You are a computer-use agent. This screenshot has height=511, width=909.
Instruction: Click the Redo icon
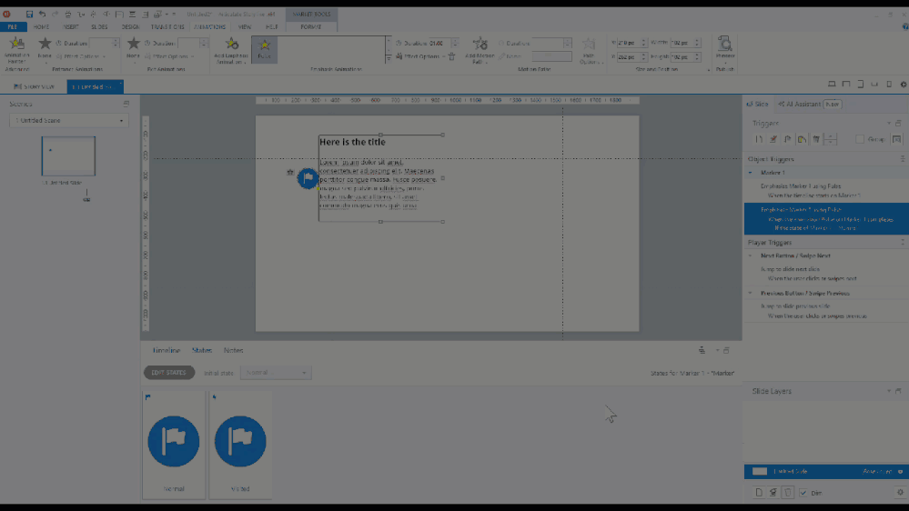point(56,14)
